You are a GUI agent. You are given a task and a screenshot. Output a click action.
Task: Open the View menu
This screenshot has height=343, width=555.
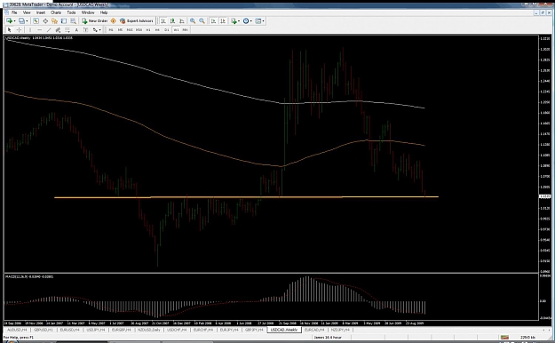pos(27,12)
